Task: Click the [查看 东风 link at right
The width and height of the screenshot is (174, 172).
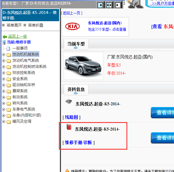Action: pos(163,27)
